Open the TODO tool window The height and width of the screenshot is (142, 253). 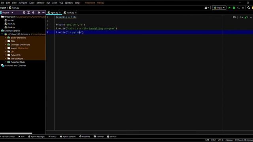(53, 136)
